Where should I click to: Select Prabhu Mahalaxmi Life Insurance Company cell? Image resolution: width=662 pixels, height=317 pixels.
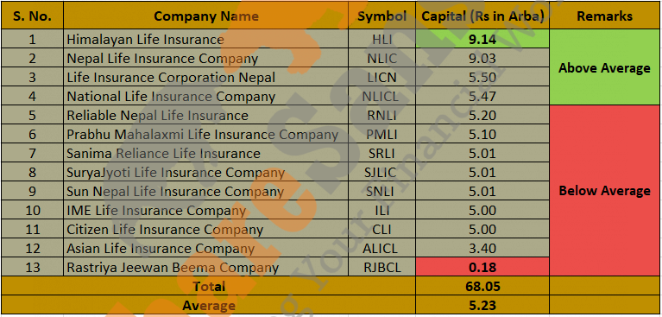click(x=206, y=135)
